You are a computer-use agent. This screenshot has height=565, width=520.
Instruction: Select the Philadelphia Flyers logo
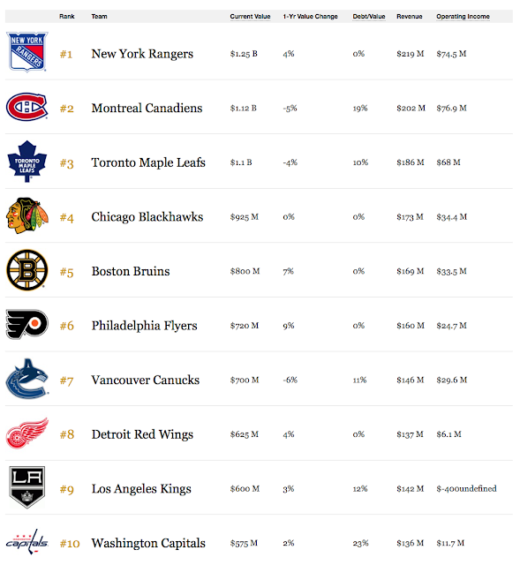[x=27, y=324]
